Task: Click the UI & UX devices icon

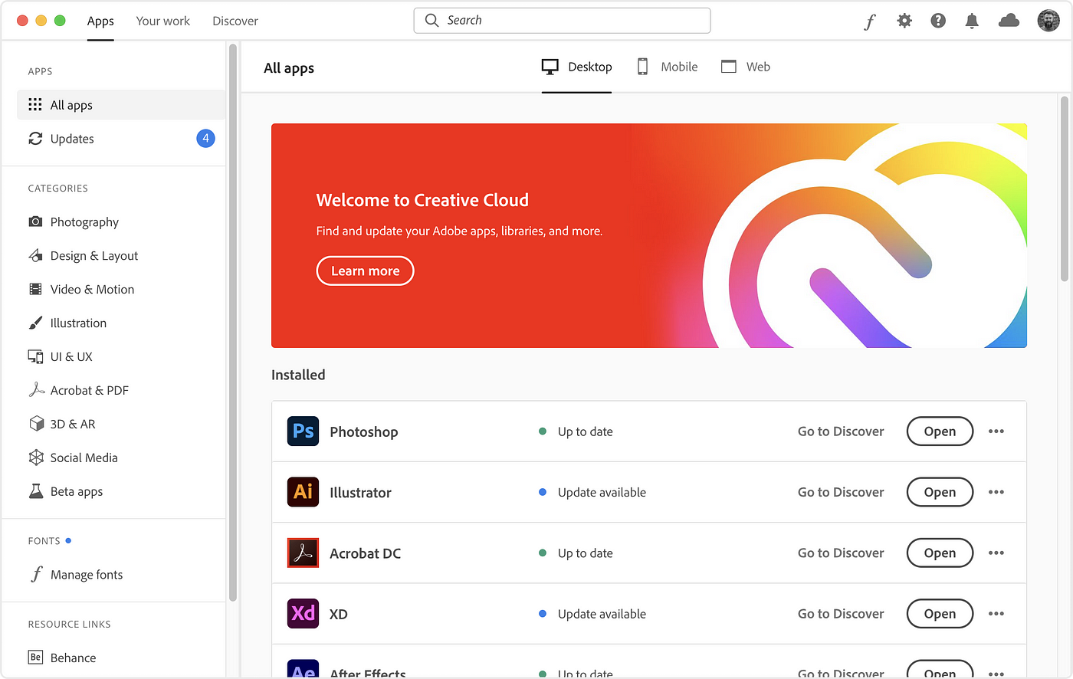Action: coord(35,356)
